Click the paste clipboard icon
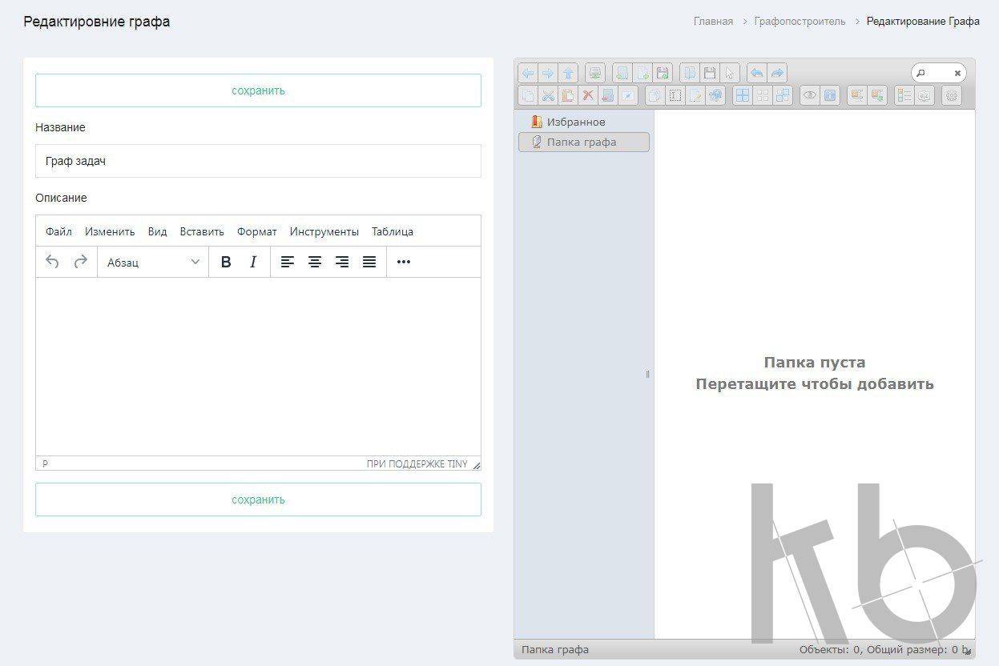Viewport: 999px width, 666px height. point(568,95)
